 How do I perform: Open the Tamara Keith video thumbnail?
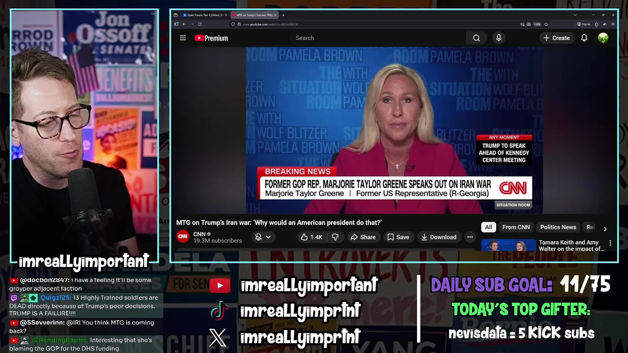click(x=508, y=245)
